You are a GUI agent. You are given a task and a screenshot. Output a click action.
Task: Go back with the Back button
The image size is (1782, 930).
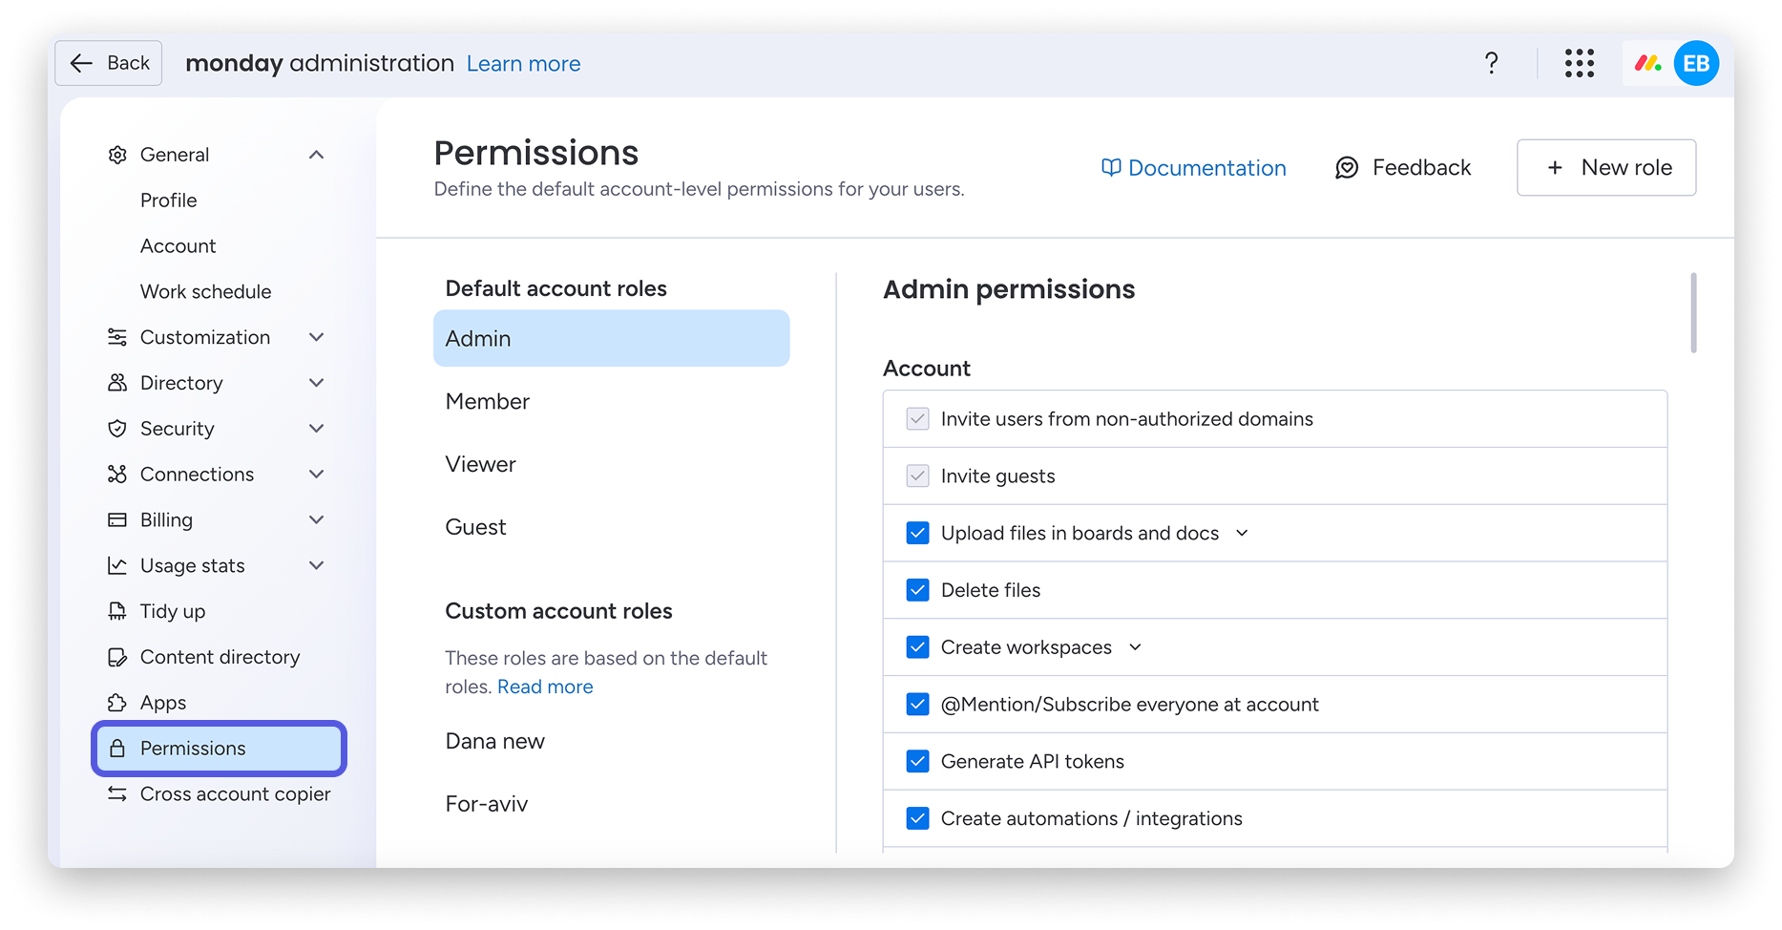109,63
